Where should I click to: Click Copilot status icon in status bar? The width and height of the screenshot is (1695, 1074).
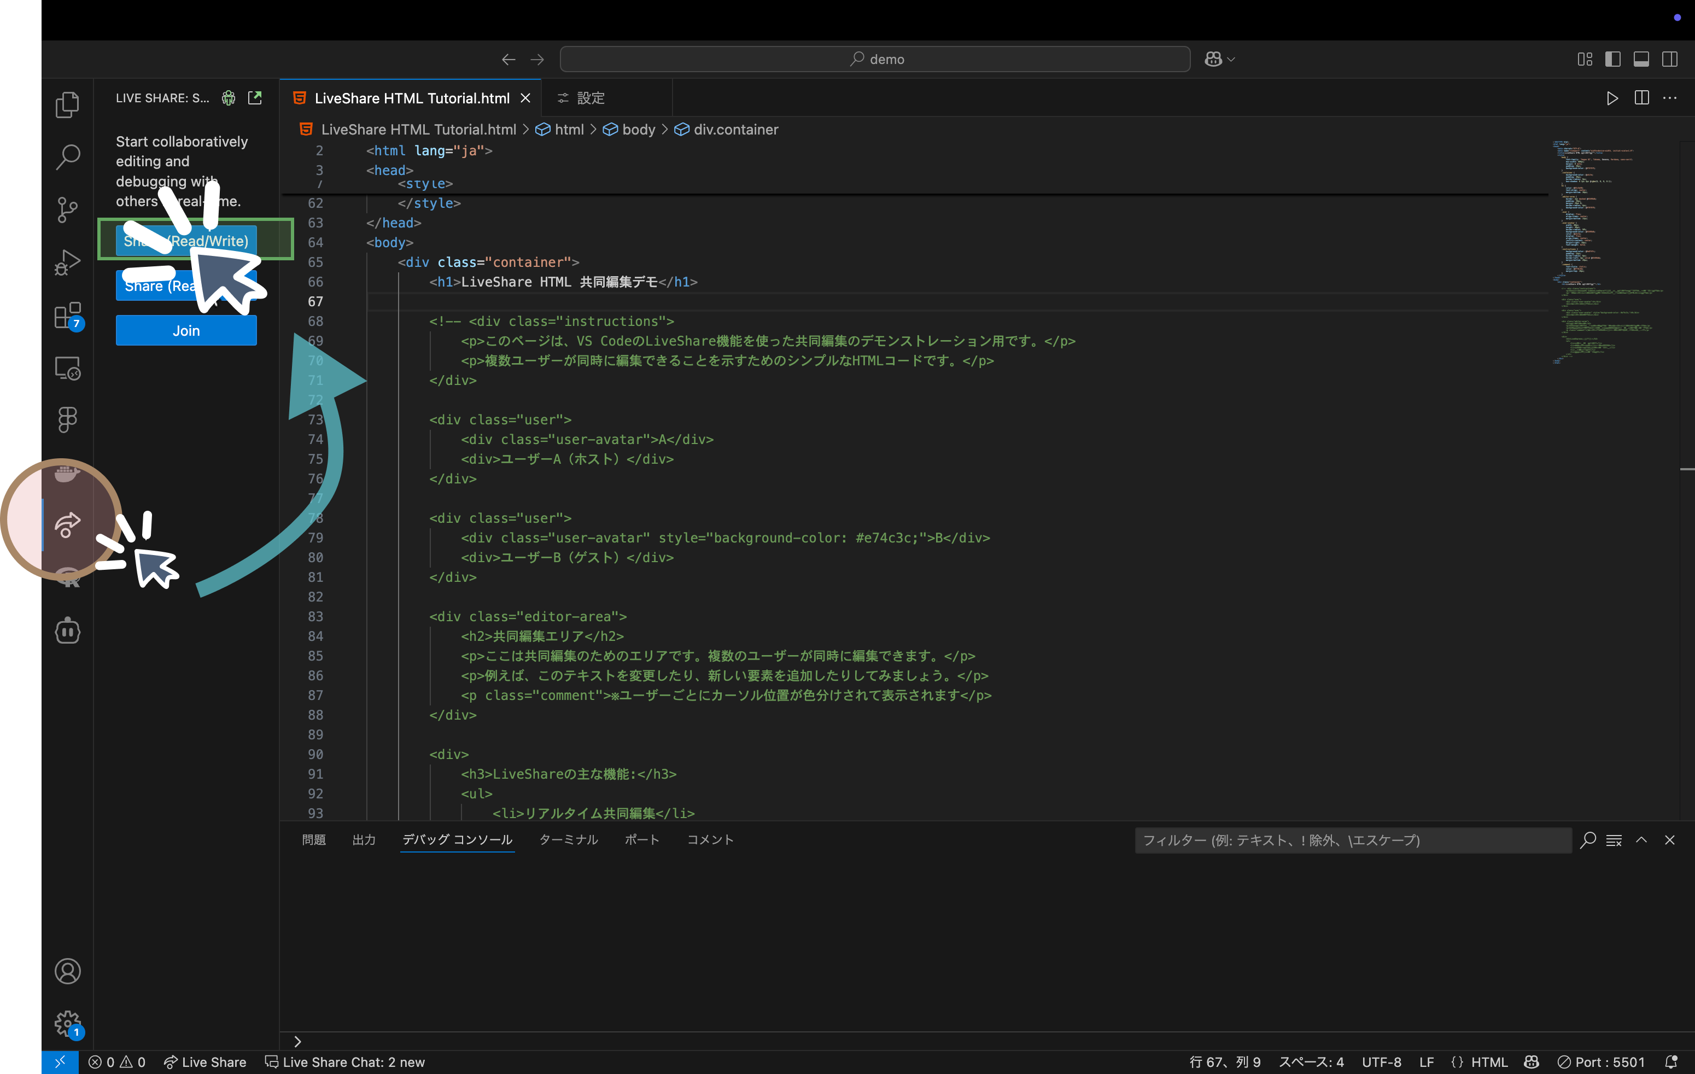point(1532,1062)
